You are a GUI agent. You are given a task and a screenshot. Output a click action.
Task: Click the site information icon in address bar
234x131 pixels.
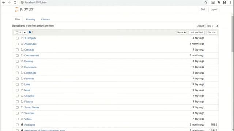point(22,3)
